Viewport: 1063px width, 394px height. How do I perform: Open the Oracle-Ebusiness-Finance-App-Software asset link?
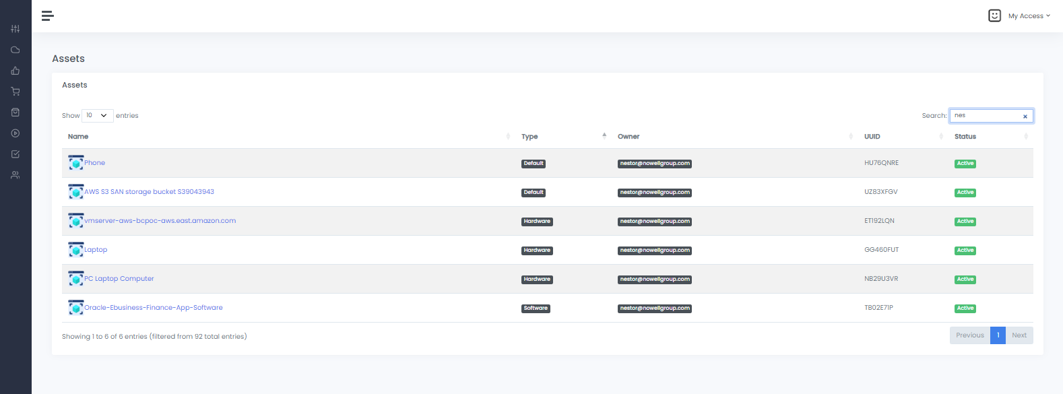pos(154,308)
